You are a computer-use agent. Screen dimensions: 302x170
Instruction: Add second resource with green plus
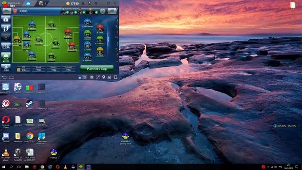(75, 12)
